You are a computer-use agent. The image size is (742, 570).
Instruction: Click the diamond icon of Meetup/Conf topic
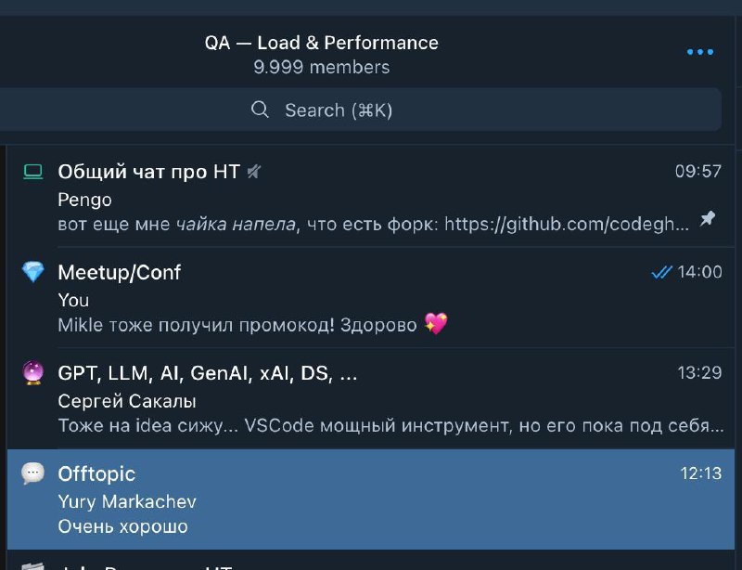[33, 272]
